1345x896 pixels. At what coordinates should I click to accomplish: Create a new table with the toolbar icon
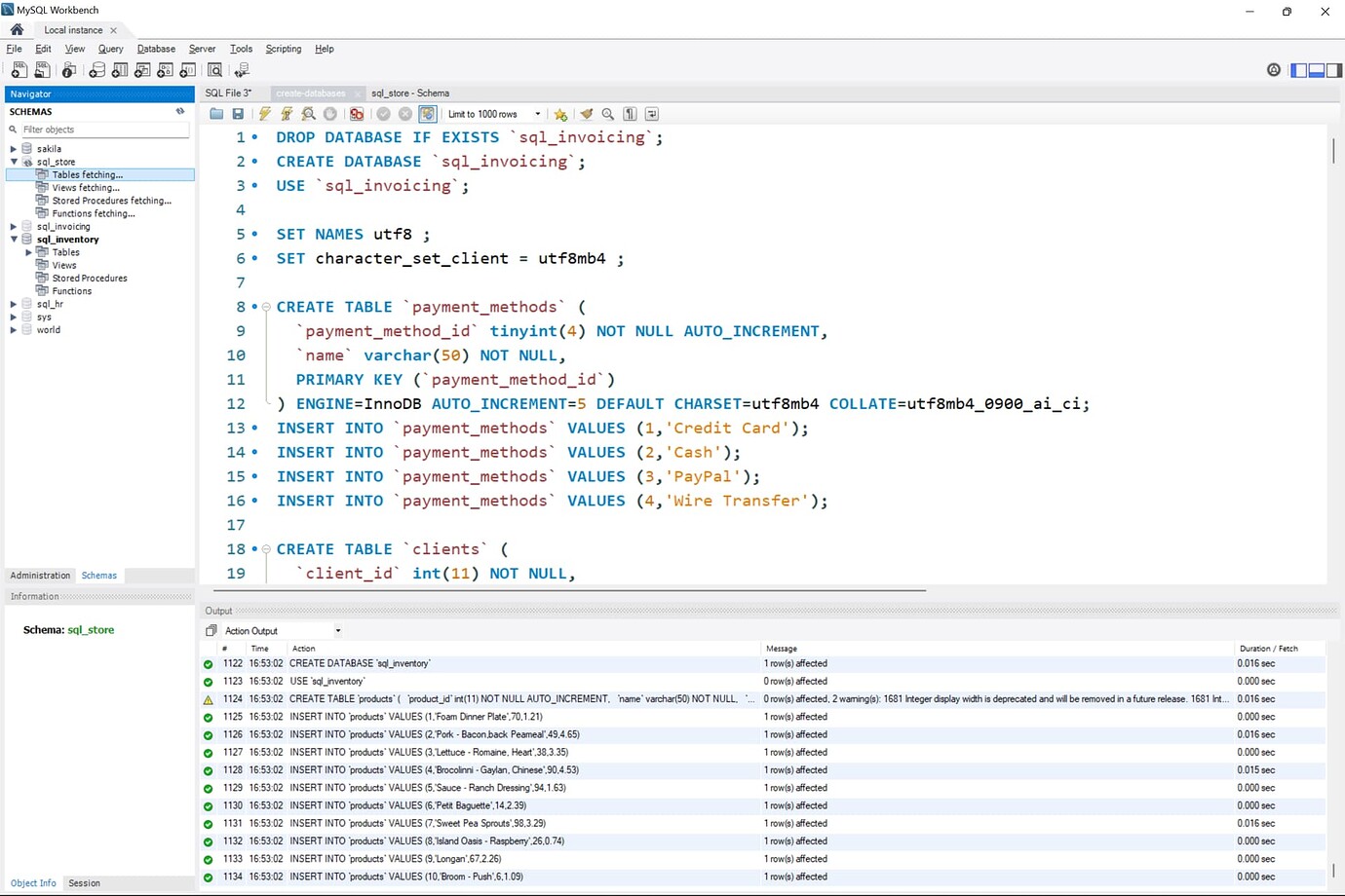120,70
